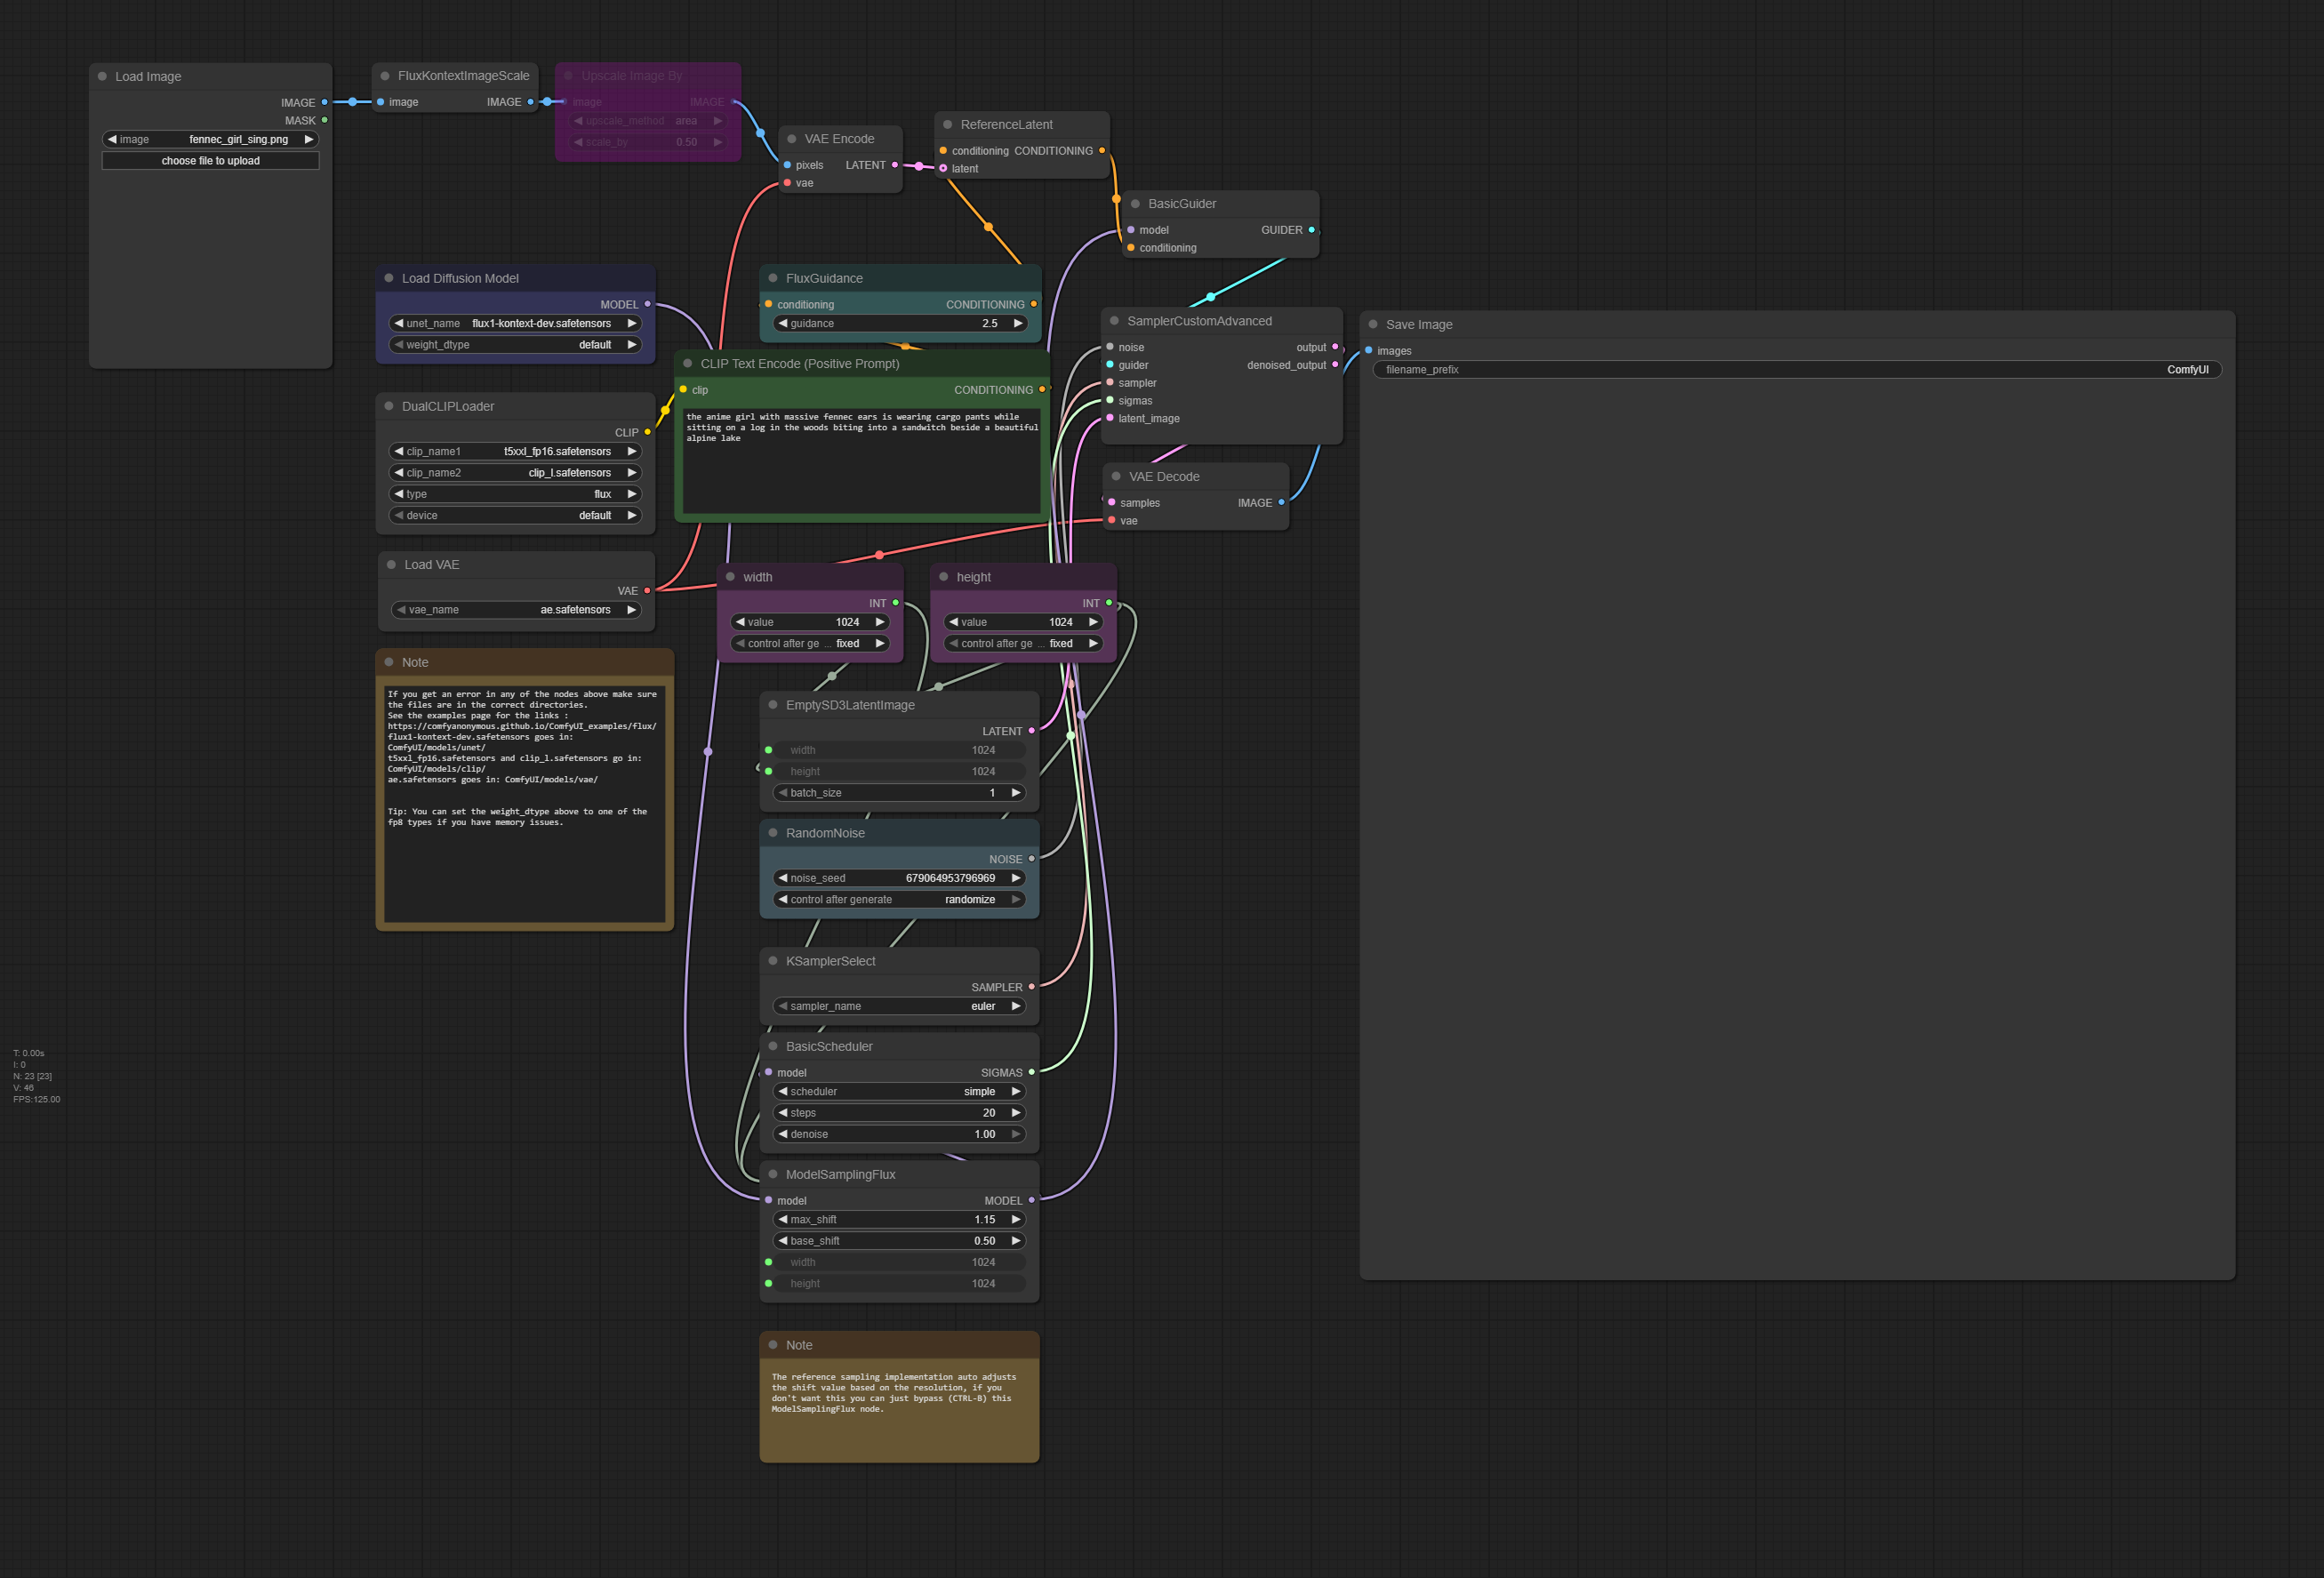Click the DualCLIPLoader CLIP output socket

tap(647, 432)
